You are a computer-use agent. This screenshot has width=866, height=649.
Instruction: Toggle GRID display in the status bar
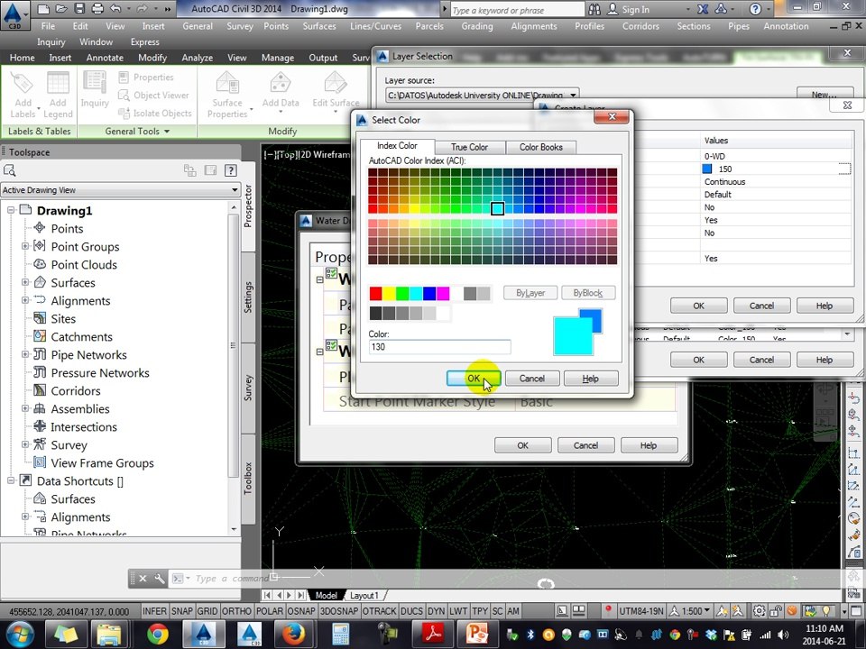coord(207,611)
